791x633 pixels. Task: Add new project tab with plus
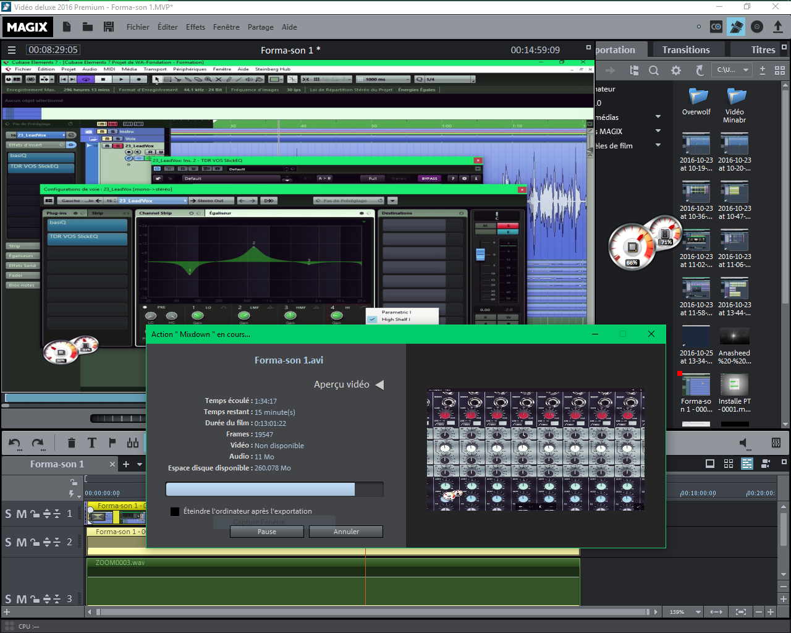[x=126, y=464]
